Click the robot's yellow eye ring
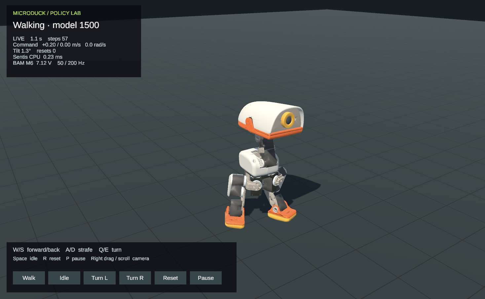This screenshot has width=485, height=299. [288, 120]
